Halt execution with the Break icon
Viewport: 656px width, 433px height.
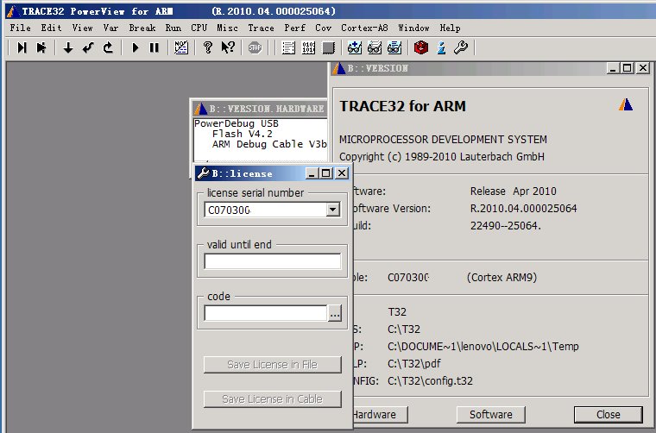coord(155,47)
